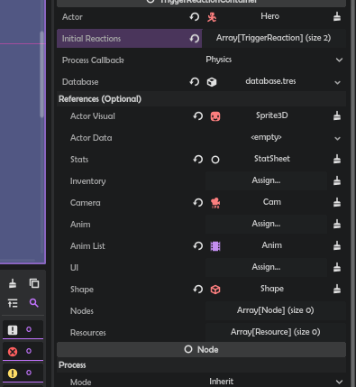Assign a node to Inventory
The height and width of the screenshot is (387, 356).
click(x=267, y=180)
